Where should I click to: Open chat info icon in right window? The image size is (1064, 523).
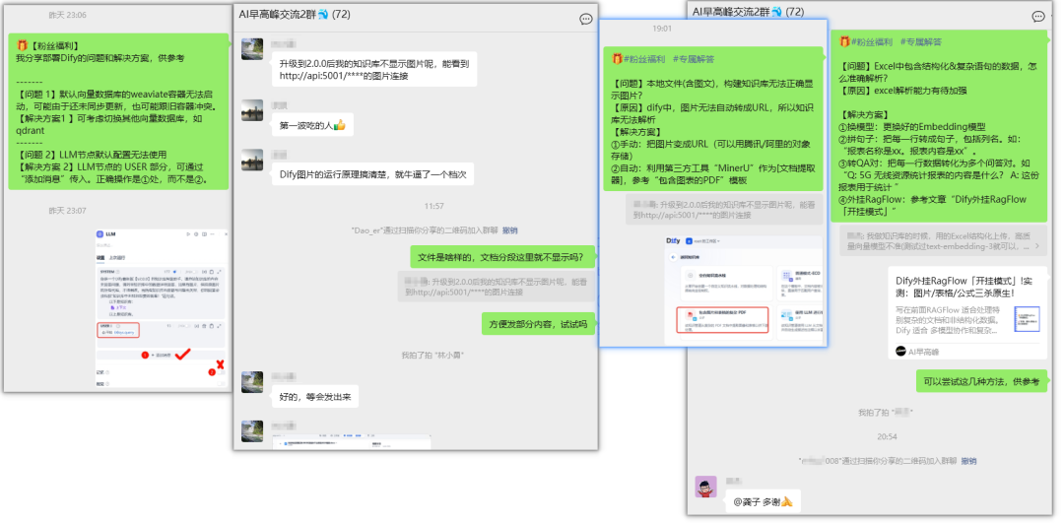(1037, 16)
